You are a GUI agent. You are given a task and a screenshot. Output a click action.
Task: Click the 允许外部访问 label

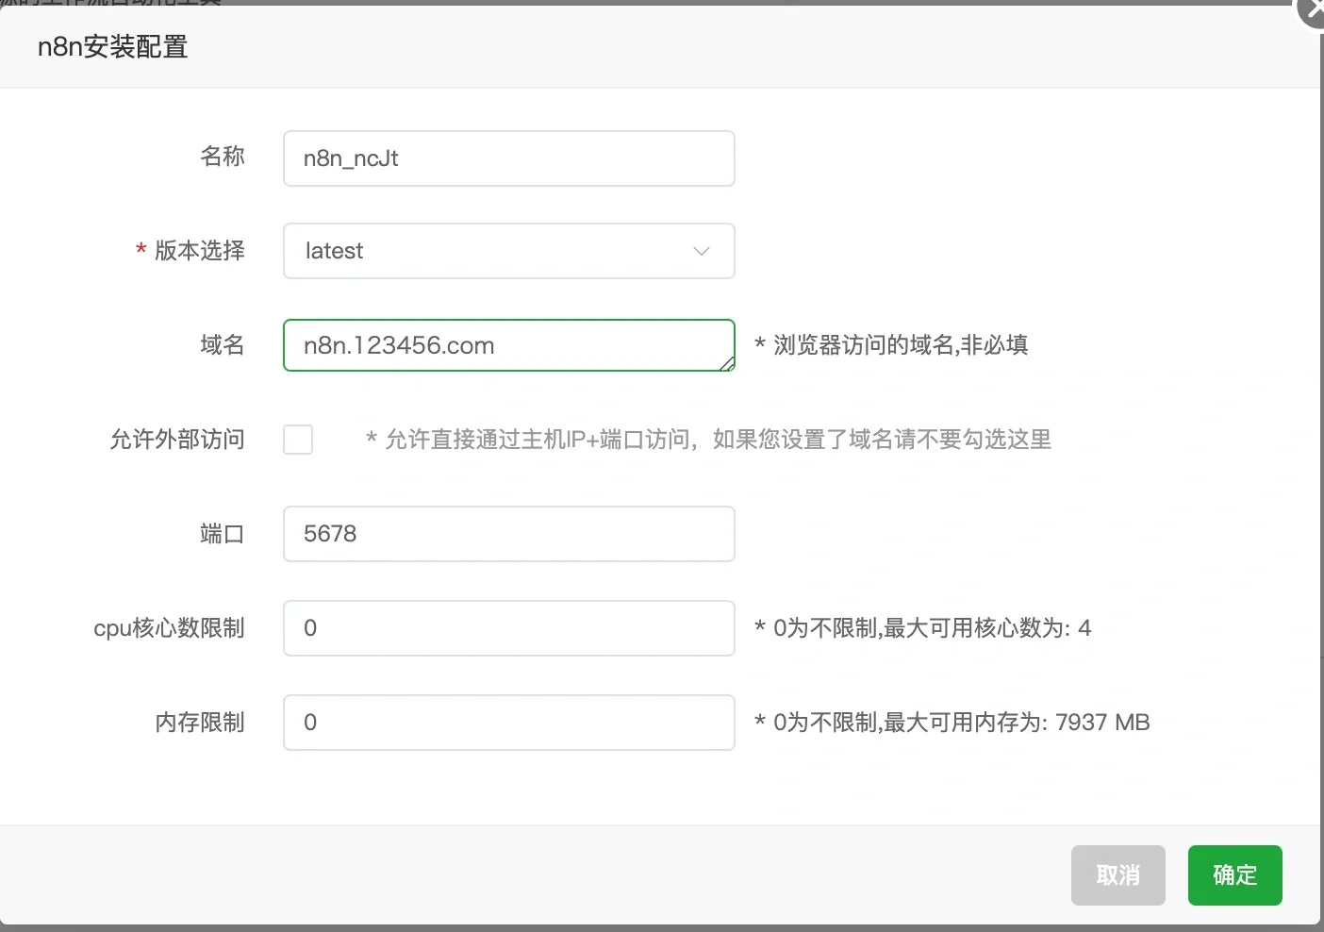click(177, 440)
